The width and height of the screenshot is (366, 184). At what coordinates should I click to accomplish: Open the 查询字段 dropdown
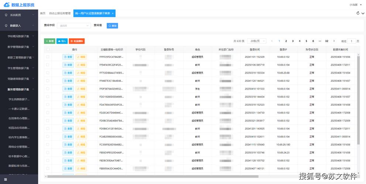74,26
